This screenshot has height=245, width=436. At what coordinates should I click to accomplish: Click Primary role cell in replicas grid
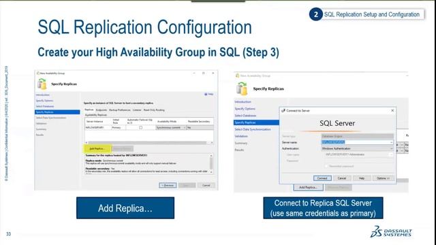click(x=118, y=127)
